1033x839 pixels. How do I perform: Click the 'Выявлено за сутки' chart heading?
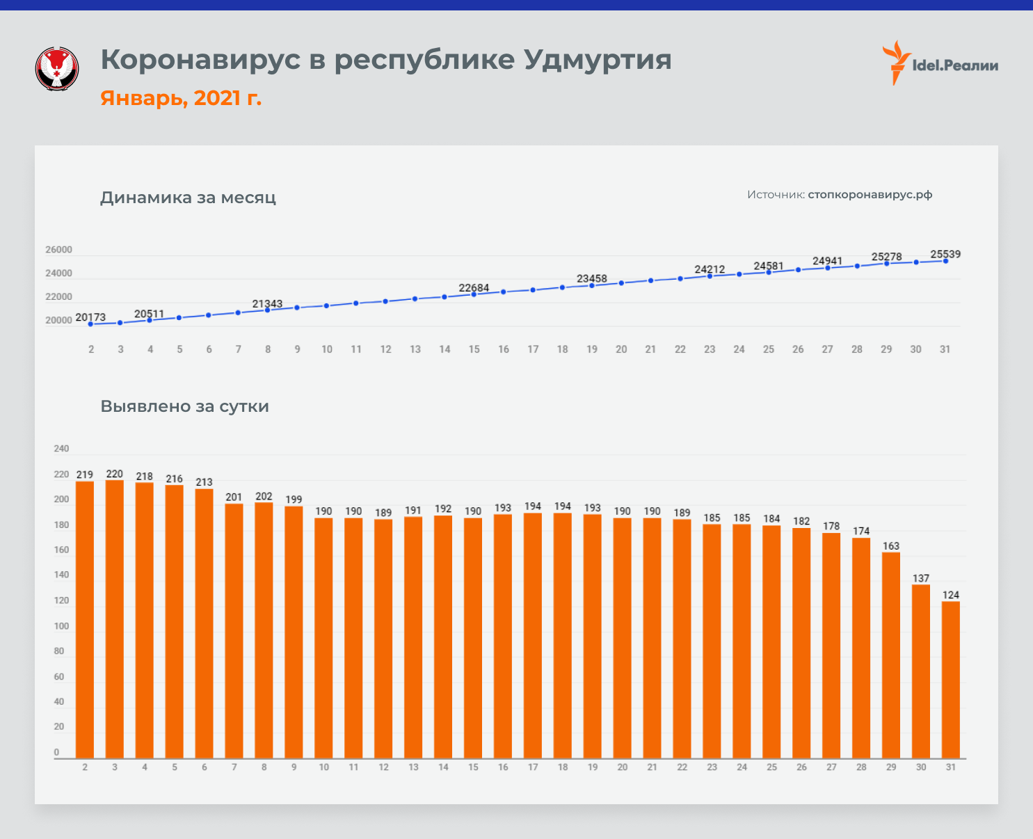click(184, 406)
